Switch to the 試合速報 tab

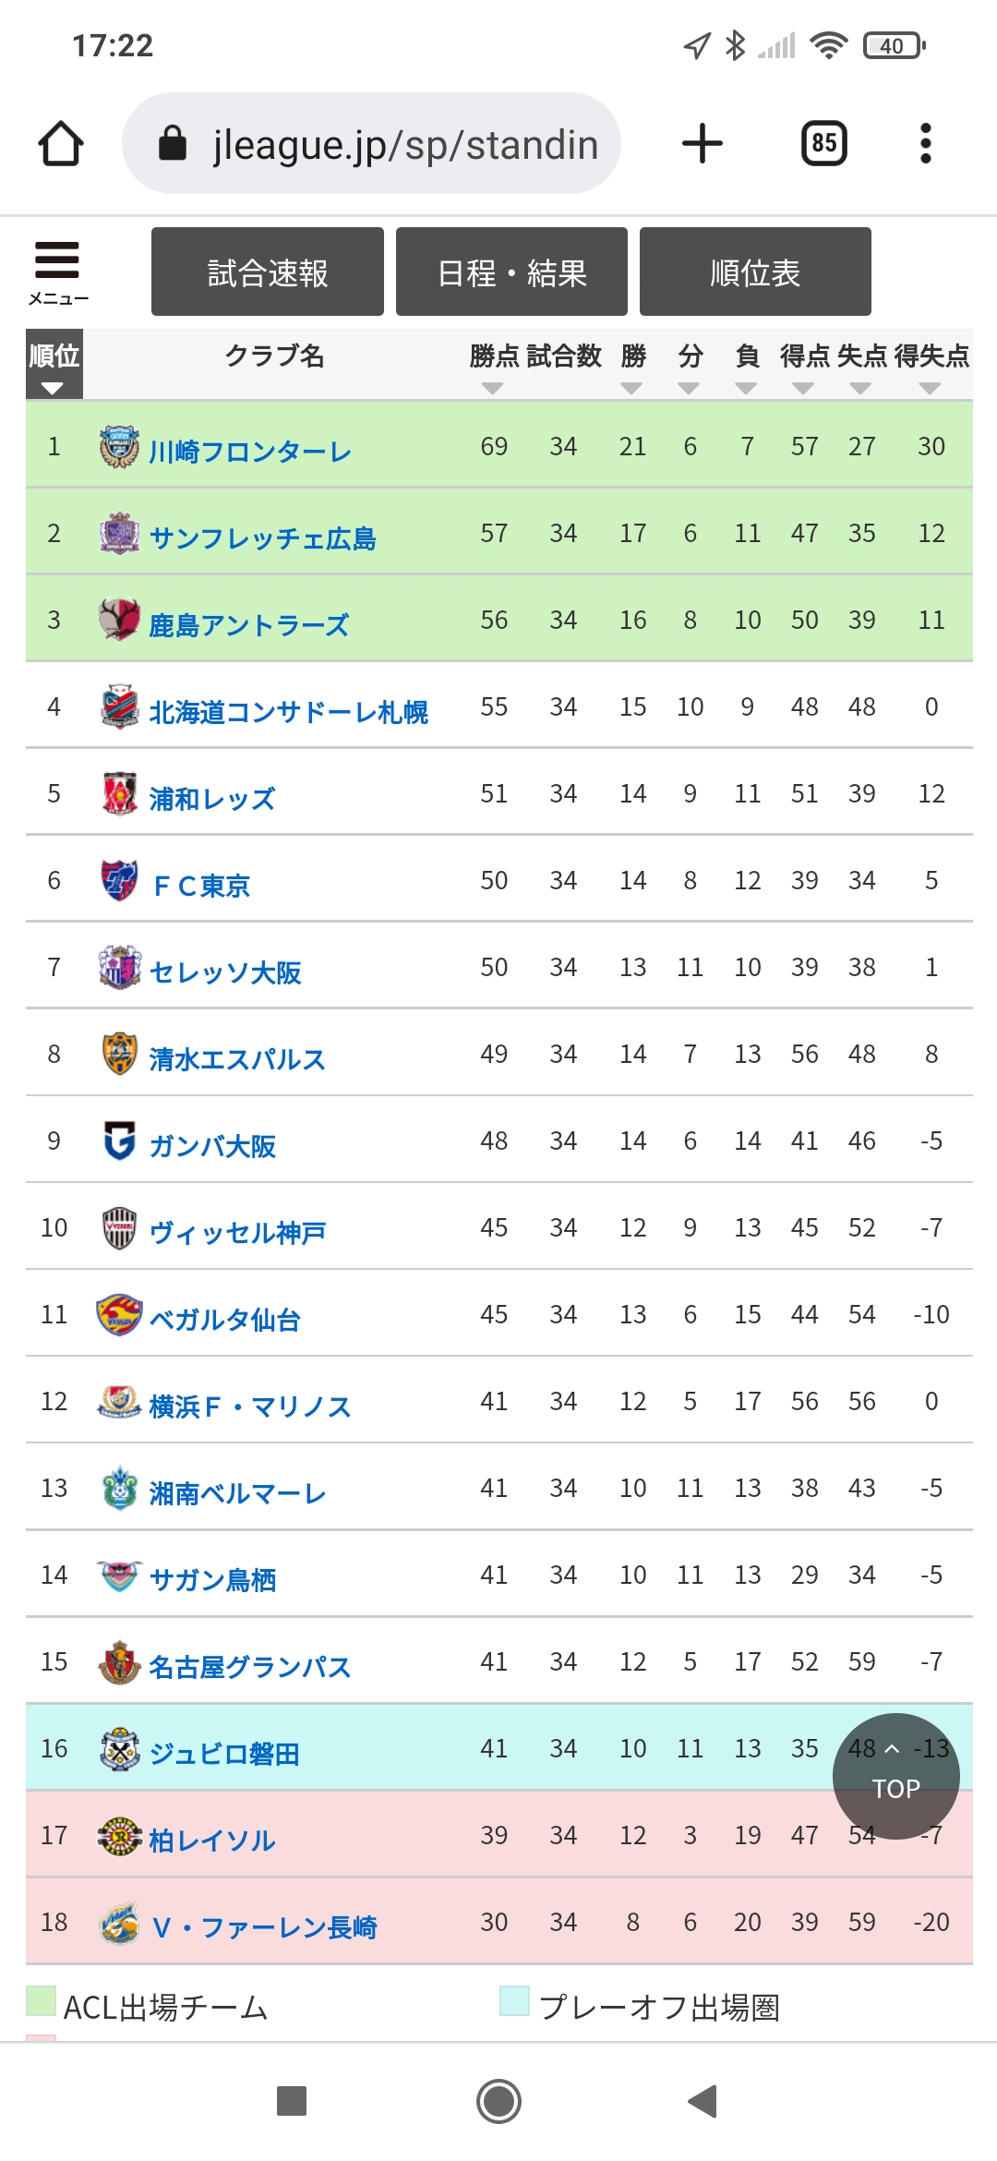(x=268, y=272)
